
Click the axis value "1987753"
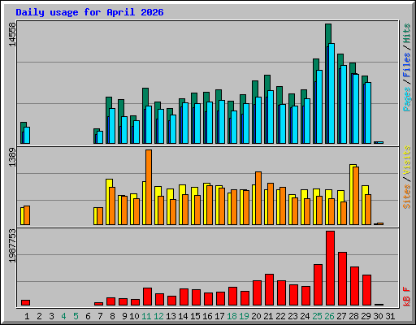pyautogui.click(x=12, y=246)
